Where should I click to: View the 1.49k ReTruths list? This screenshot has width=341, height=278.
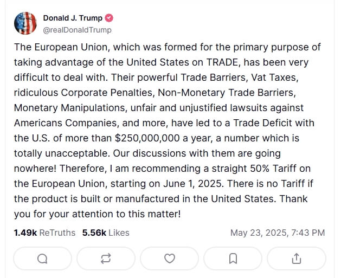(x=44, y=233)
